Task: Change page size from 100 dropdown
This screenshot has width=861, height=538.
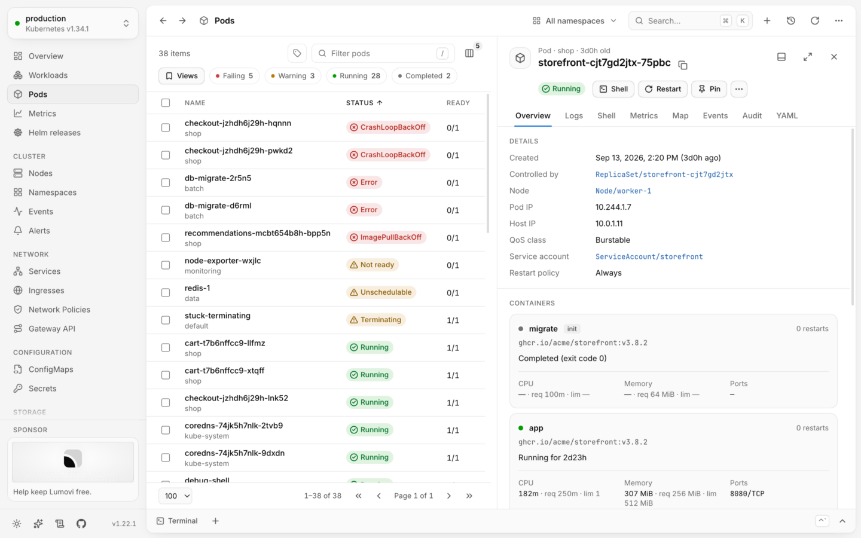Action: pyautogui.click(x=176, y=496)
